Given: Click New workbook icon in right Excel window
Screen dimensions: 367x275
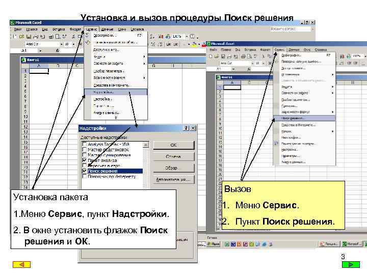Looking at the screenshot, I should point(211,56).
